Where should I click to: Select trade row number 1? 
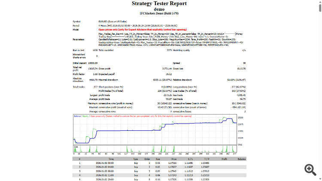tap(159, 163)
